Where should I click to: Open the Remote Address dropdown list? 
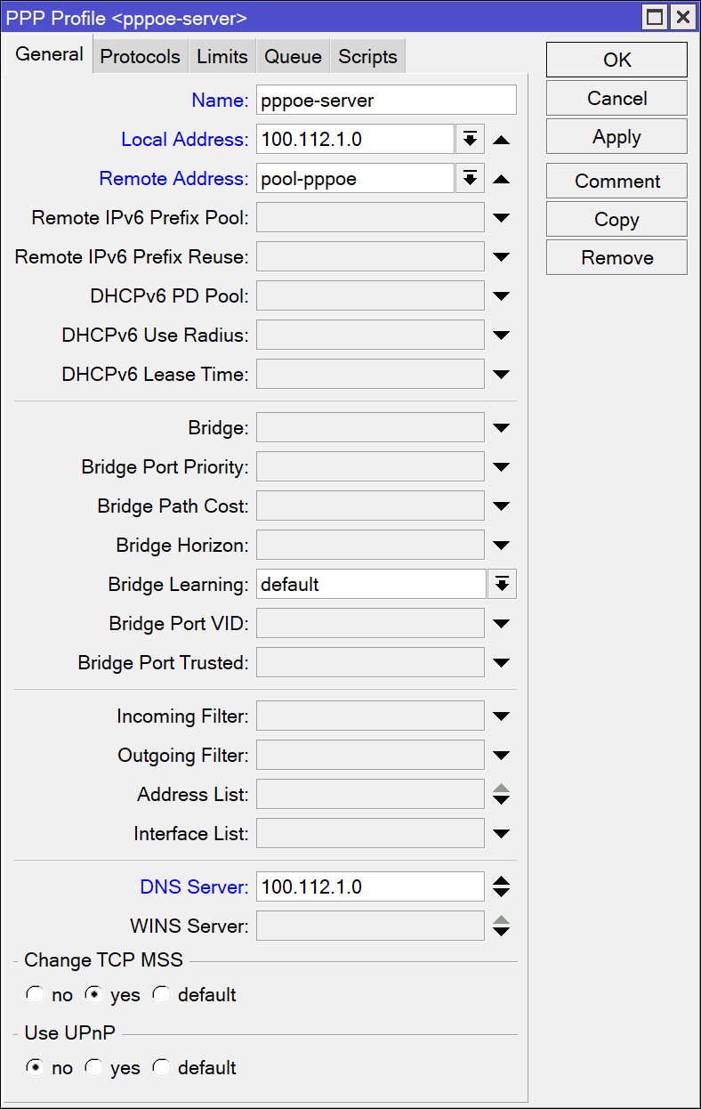click(x=470, y=178)
